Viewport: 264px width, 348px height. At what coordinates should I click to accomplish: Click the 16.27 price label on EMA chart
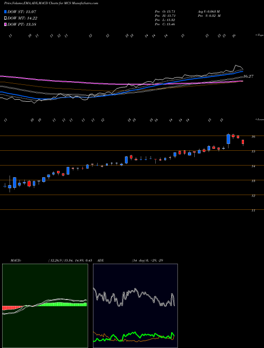[x=248, y=76]
